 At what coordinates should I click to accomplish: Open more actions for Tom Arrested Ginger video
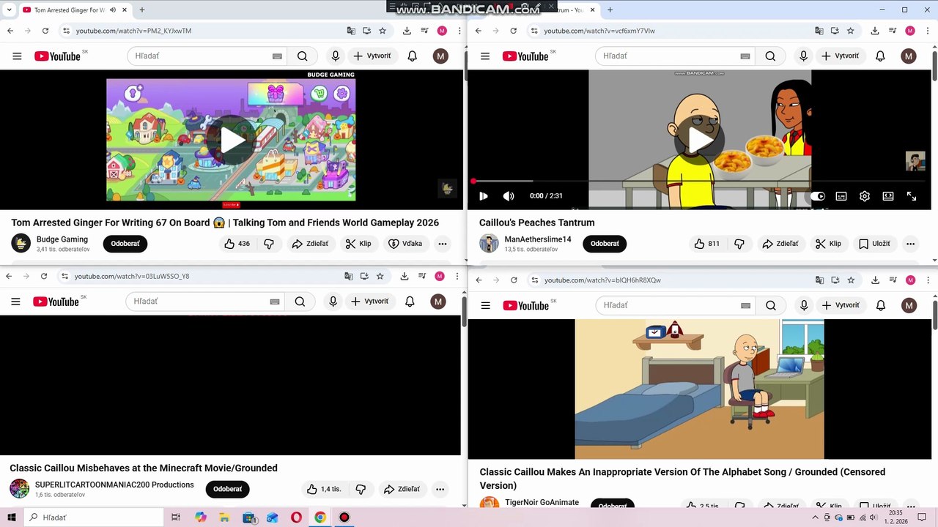443,244
